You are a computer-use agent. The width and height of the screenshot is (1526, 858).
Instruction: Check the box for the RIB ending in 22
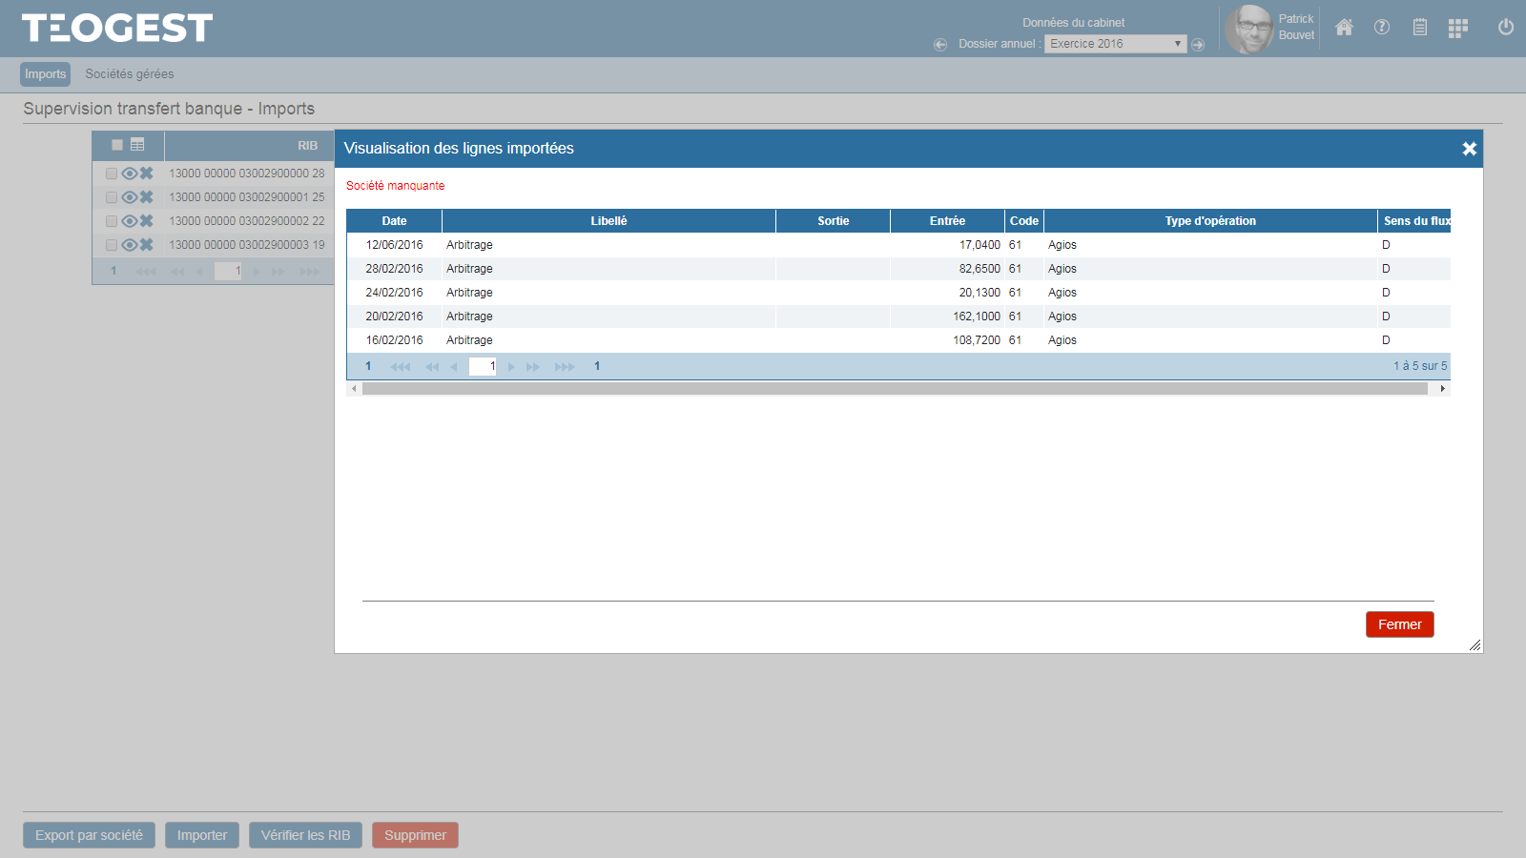point(112,221)
